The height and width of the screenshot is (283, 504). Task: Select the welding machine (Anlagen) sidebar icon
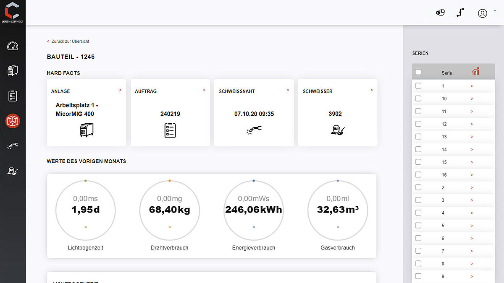pyautogui.click(x=13, y=70)
